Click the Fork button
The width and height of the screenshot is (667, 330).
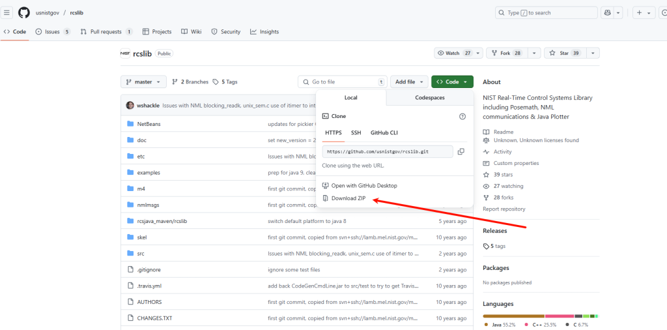[x=507, y=53]
